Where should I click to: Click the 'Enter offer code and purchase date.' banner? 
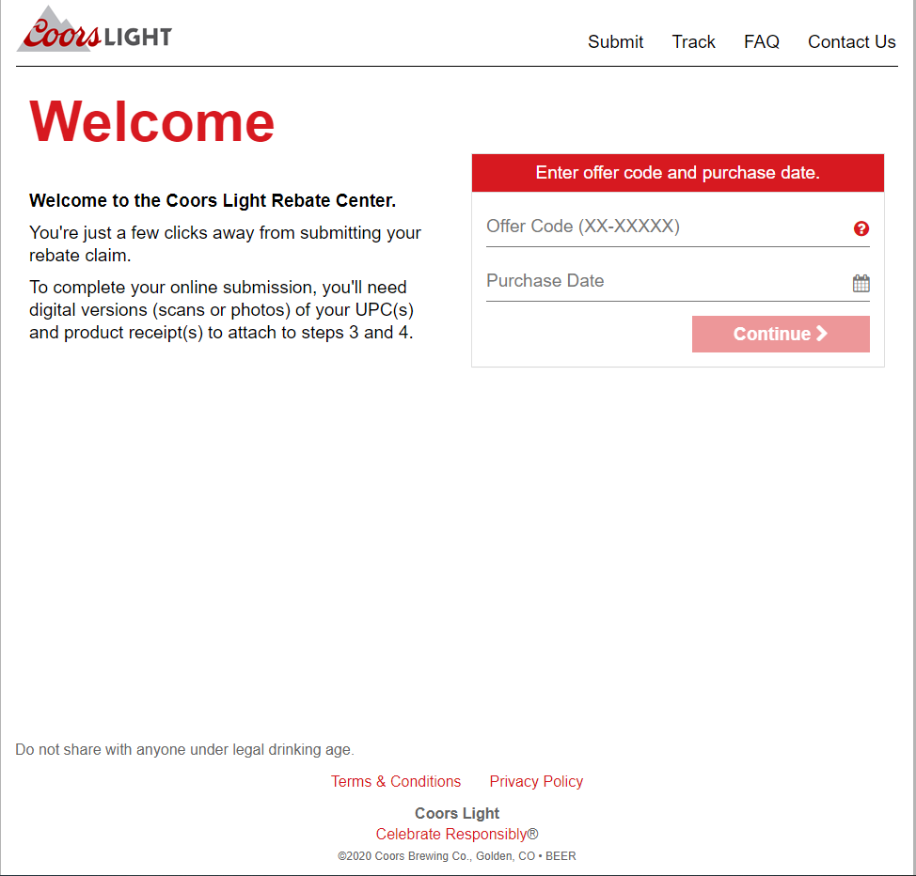[678, 173]
